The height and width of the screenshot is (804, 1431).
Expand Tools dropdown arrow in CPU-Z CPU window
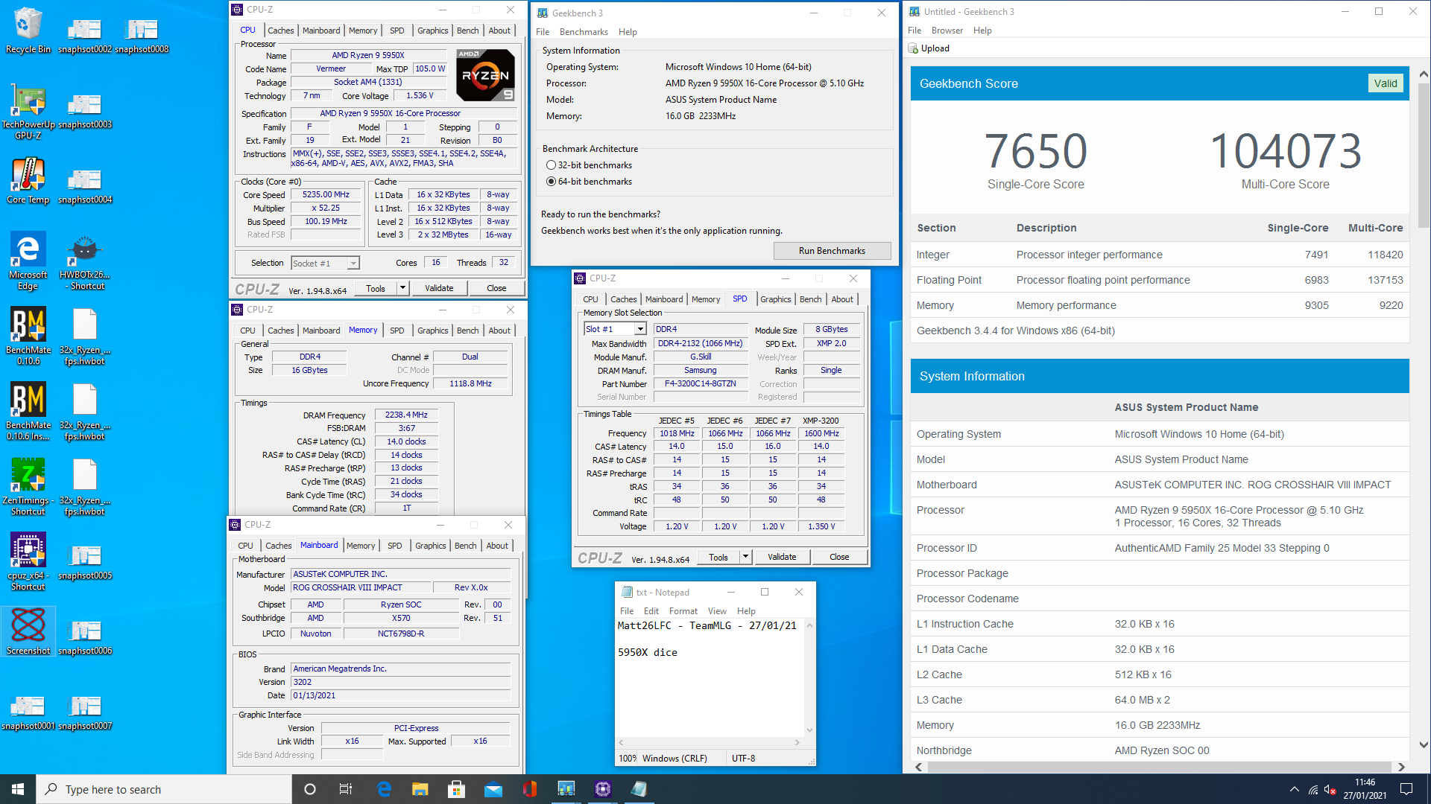[402, 288]
